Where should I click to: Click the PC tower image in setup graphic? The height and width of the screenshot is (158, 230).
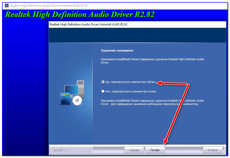pyautogui.click(x=80, y=87)
